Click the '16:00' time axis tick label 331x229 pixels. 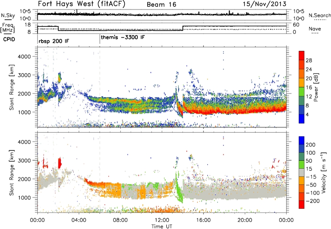pos(203,220)
